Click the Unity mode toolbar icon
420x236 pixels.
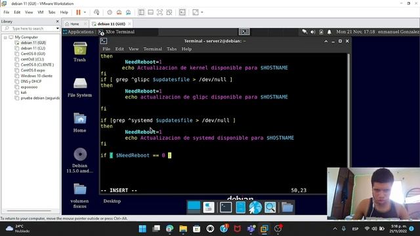[x=169, y=12]
